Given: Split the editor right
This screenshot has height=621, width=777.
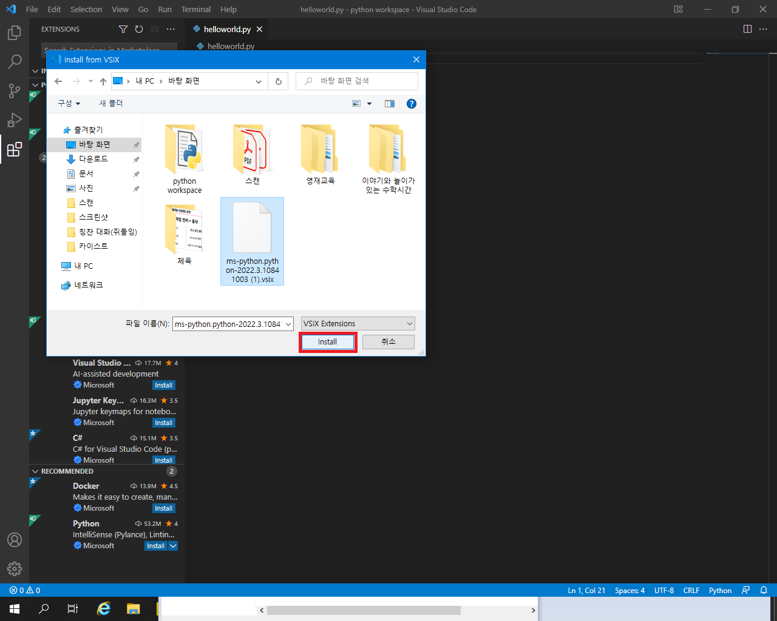Looking at the screenshot, I should 747,29.
